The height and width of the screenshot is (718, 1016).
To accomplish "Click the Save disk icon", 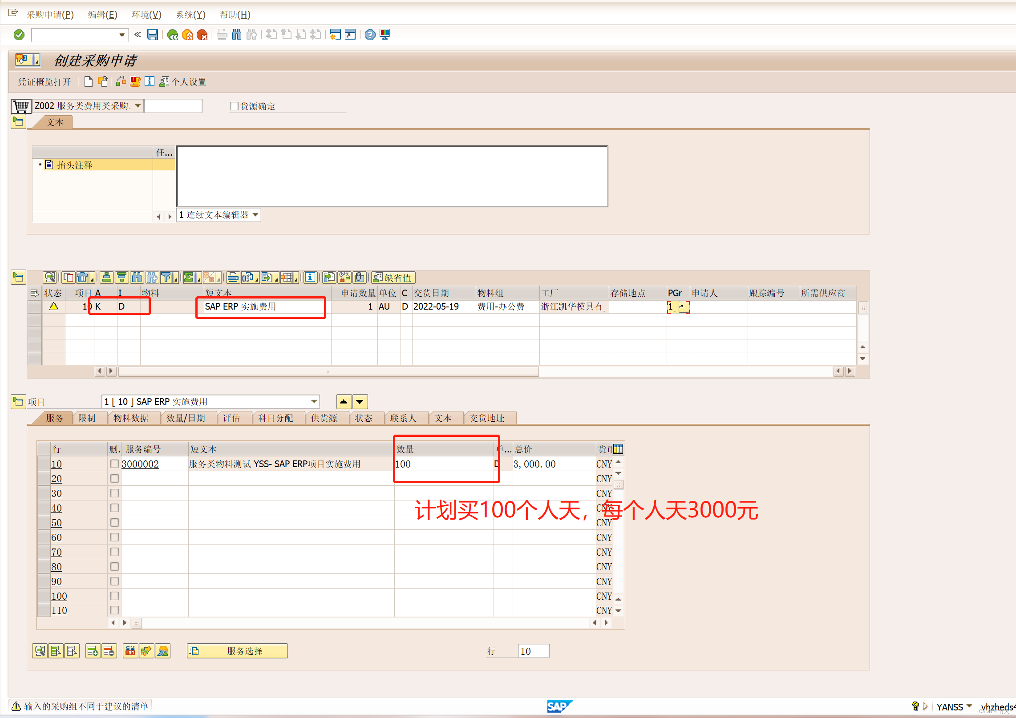I will pyautogui.click(x=153, y=35).
